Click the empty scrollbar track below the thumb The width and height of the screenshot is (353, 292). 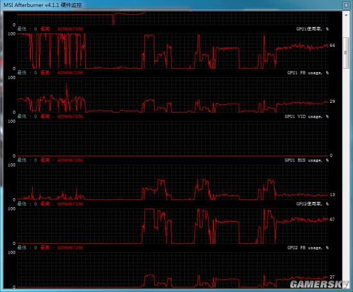coord(346,176)
